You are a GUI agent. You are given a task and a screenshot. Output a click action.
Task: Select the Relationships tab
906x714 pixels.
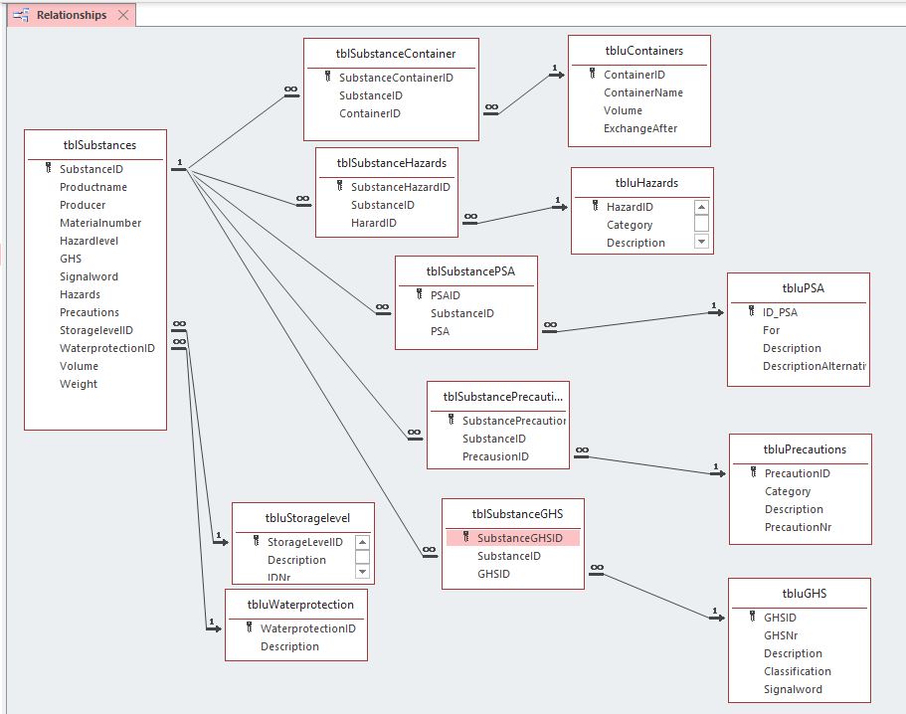point(72,15)
